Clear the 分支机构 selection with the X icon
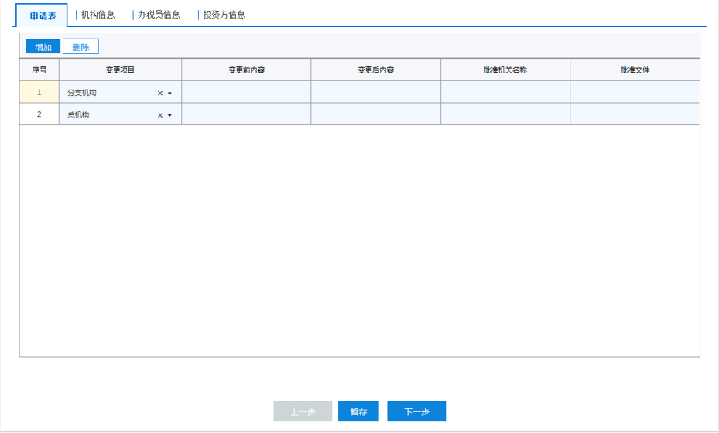 [x=160, y=93]
